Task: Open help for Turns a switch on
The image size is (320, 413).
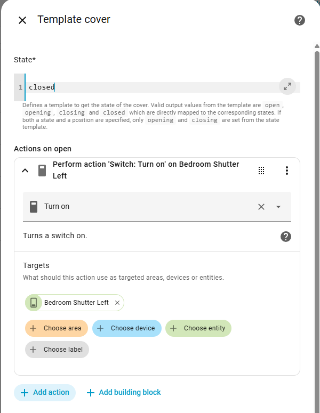Action: pos(286,236)
